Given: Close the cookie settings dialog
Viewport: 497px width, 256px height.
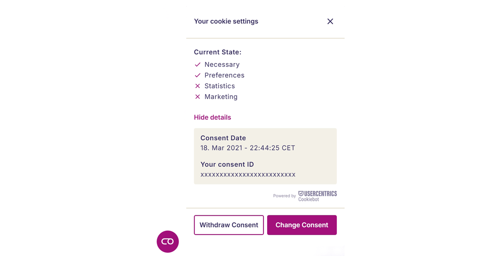Looking at the screenshot, I should (x=330, y=21).
